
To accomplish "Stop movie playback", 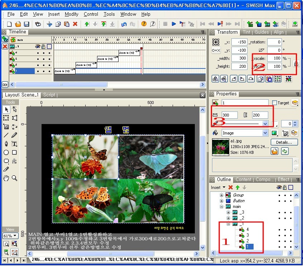I will coord(165,24).
